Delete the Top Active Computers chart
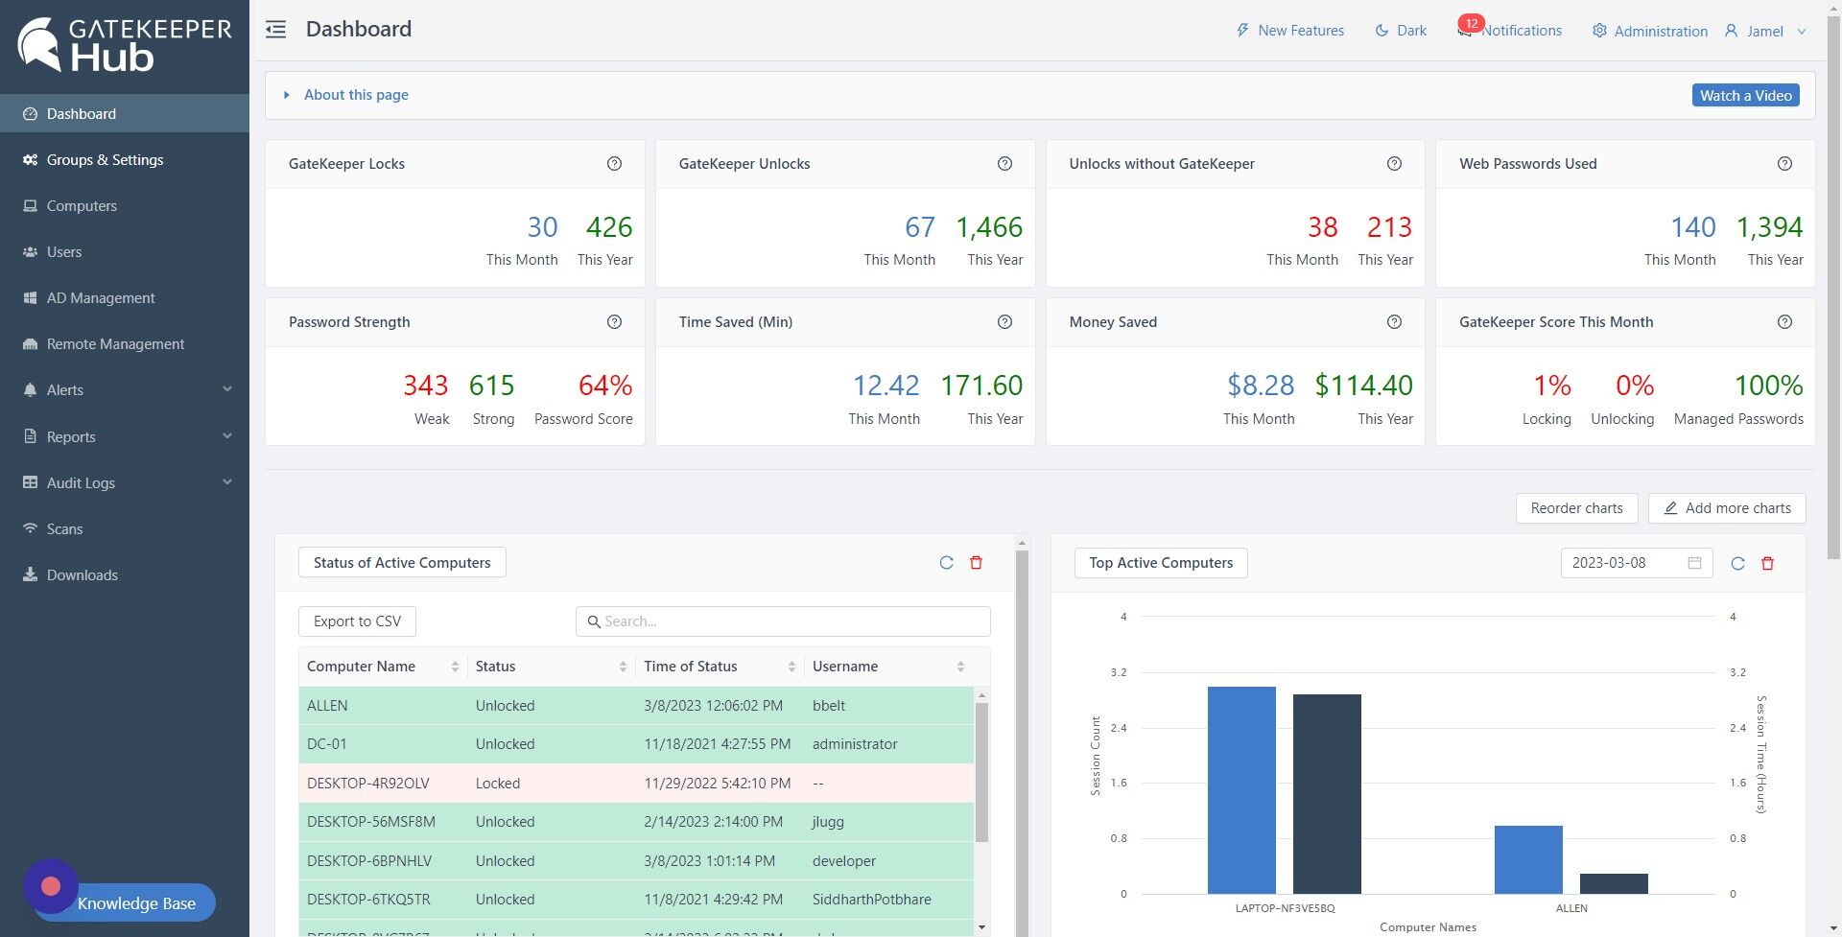The height and width of the screenshot is (937, 1842). 1767,564
